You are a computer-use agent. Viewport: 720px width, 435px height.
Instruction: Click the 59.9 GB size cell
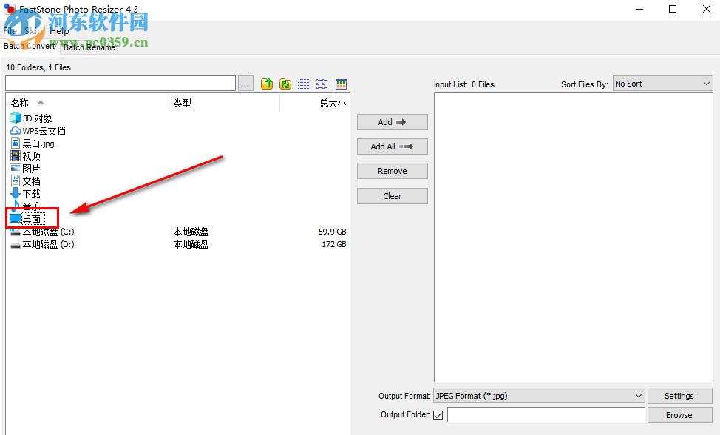pyautogui.click(x=333, y=232)
